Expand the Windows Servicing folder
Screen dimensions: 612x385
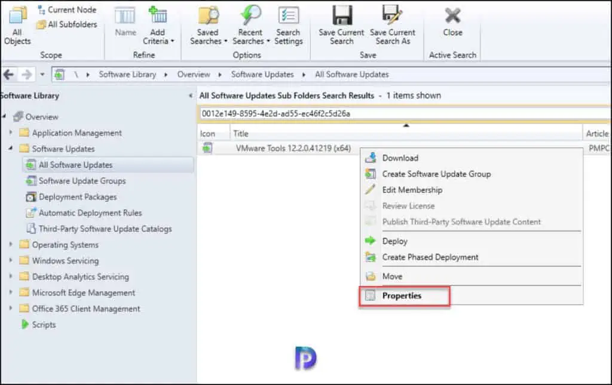11,260
